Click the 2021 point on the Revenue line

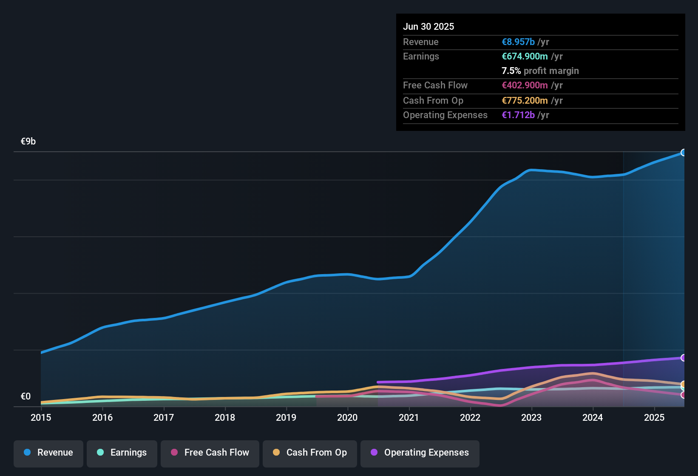[x=409, y=276]
